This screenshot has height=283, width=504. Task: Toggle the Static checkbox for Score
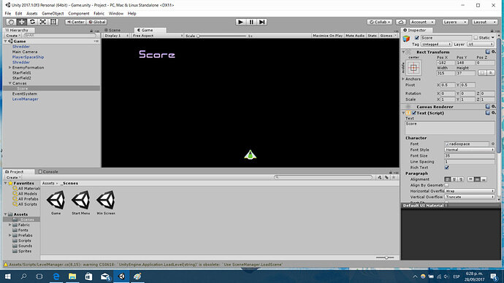tap(476, 37)
